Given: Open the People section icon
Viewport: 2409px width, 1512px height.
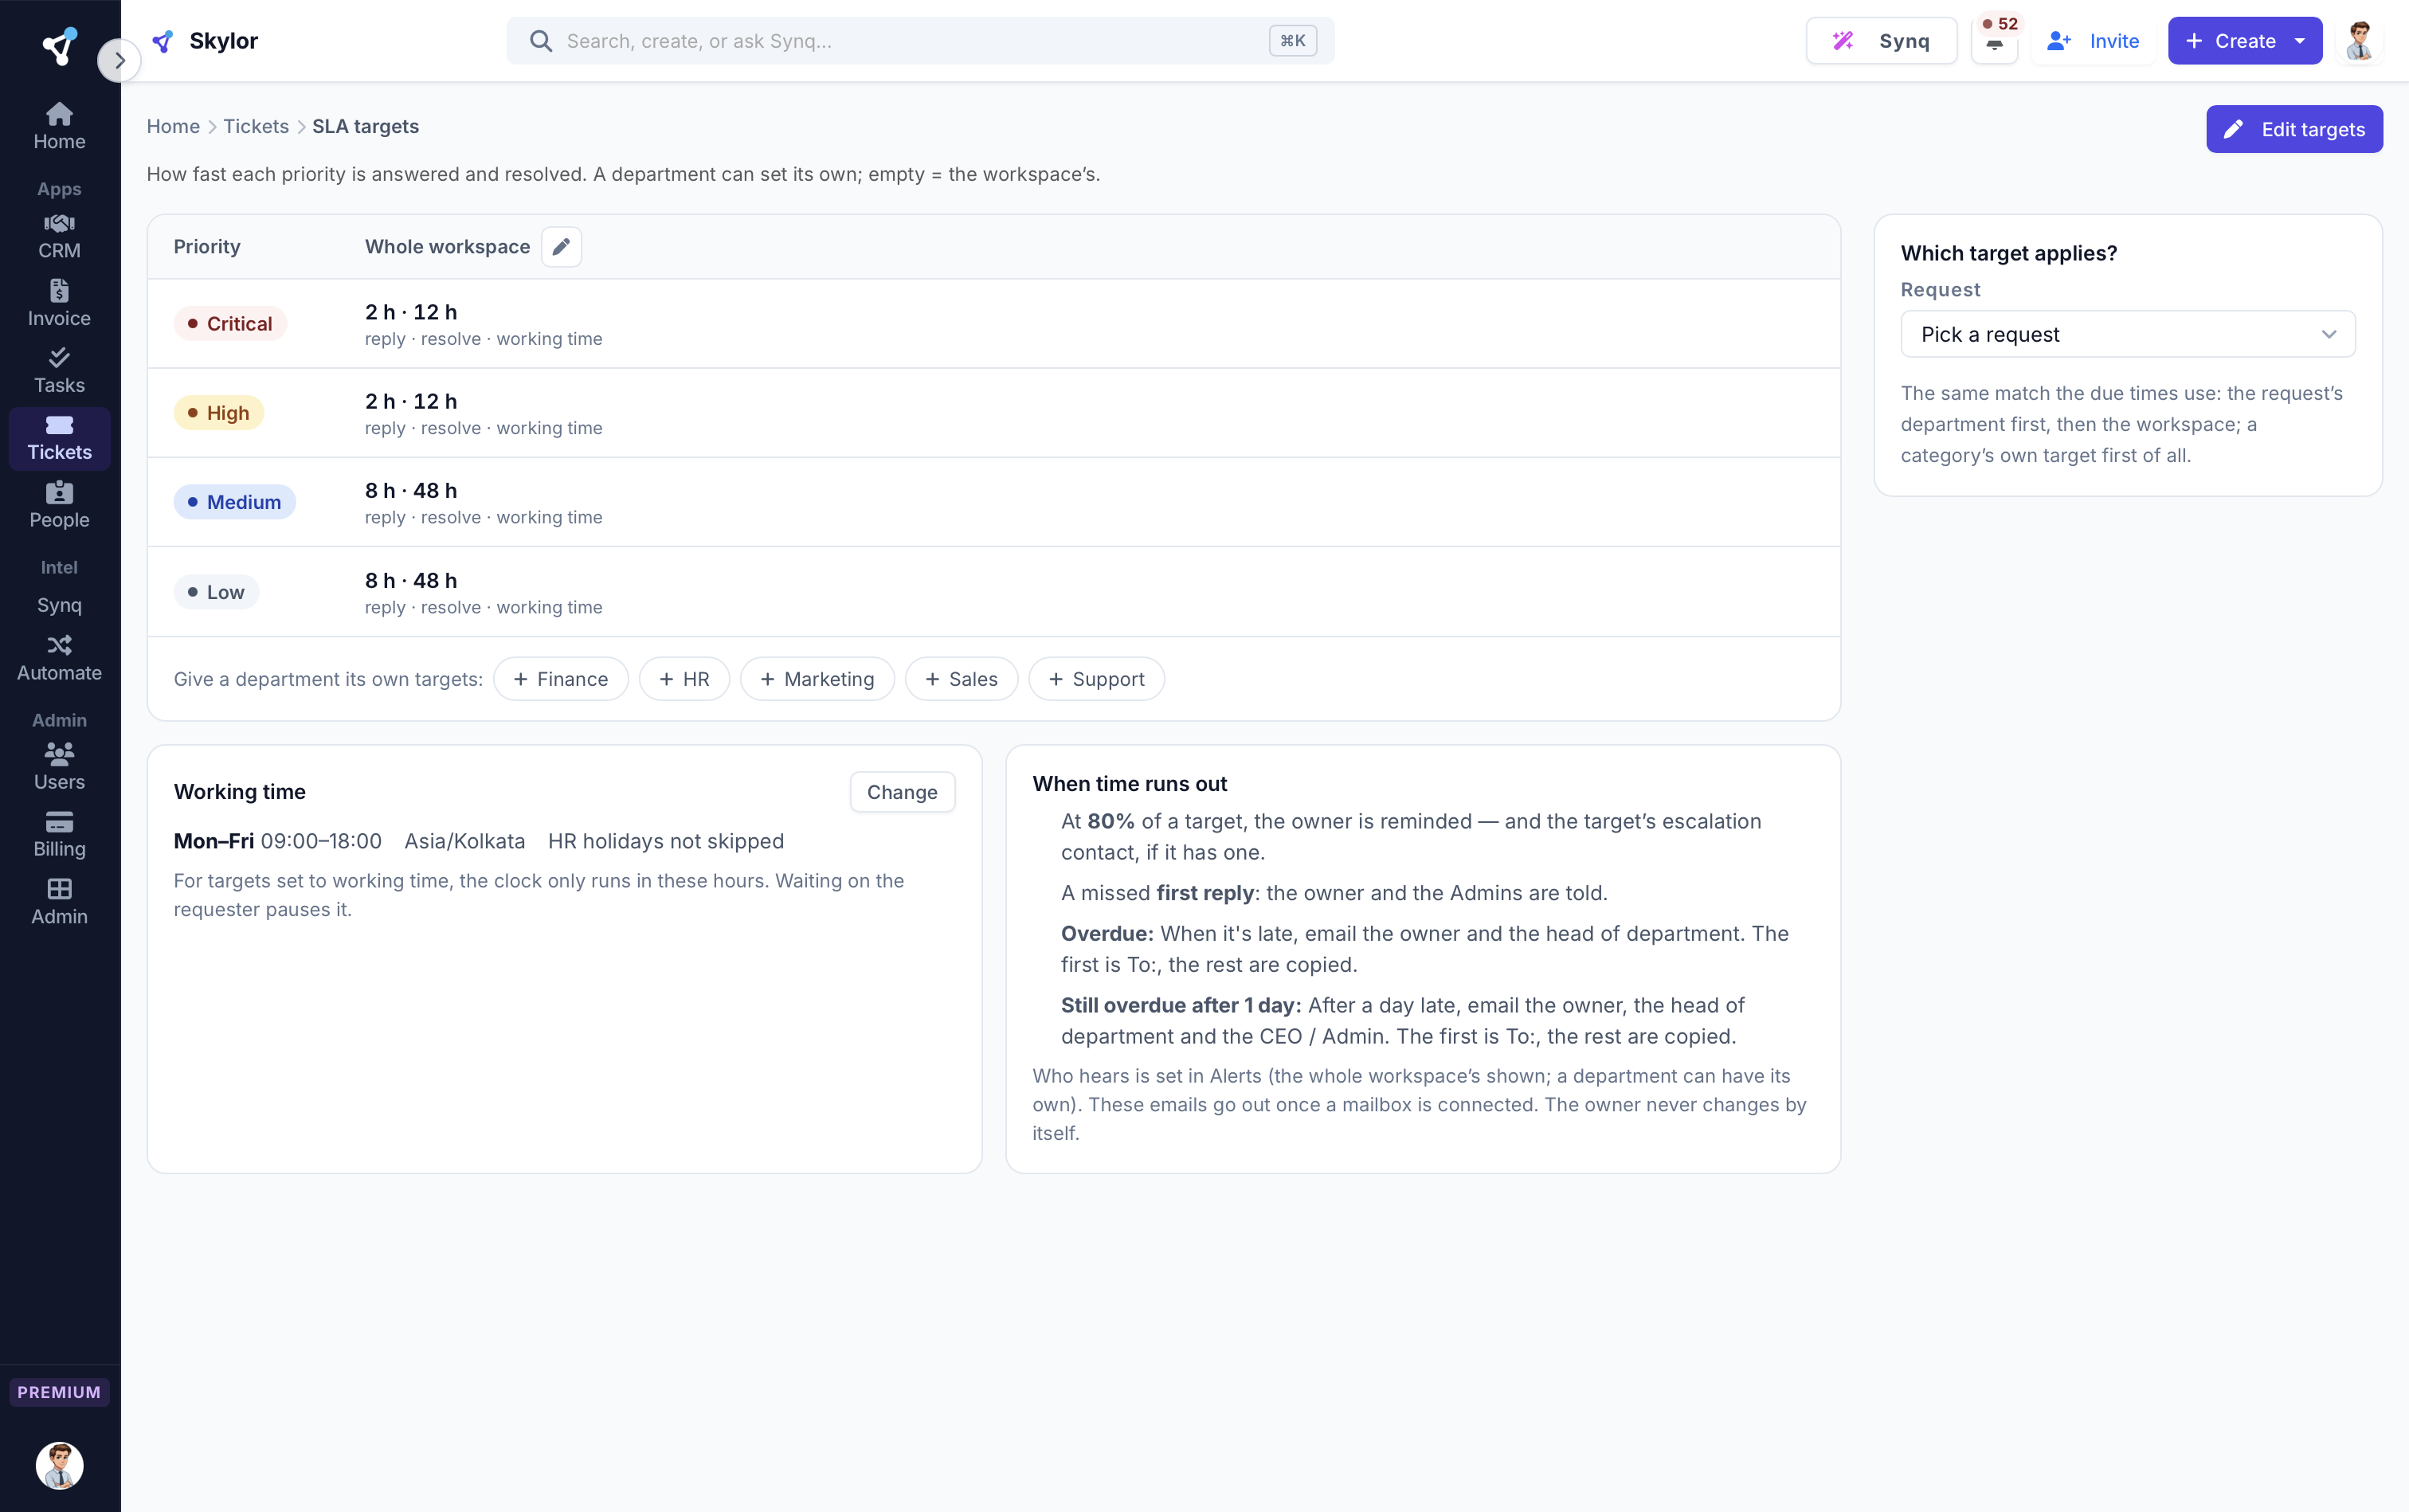Looking at the screenshot, I should point(59,492).
